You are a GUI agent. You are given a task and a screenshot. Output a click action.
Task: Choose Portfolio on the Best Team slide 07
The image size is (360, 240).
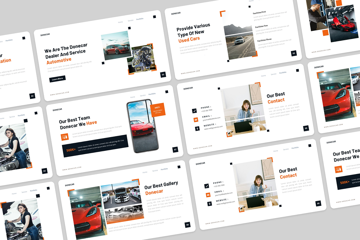point(152,94)
